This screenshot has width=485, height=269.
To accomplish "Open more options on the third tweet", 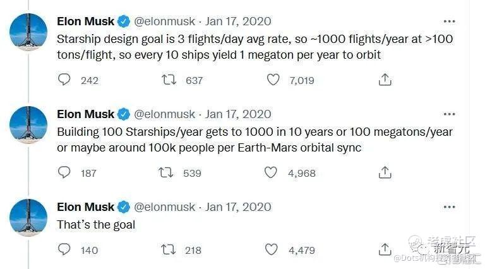I will 449,206.
